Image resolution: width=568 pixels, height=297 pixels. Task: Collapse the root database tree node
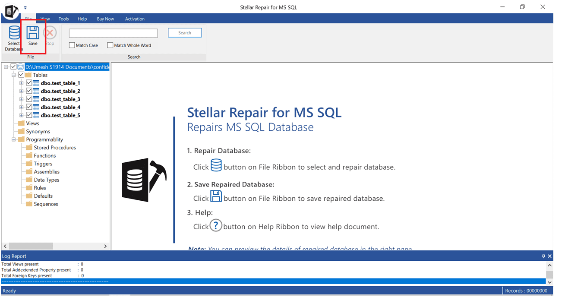coord(6,67)
